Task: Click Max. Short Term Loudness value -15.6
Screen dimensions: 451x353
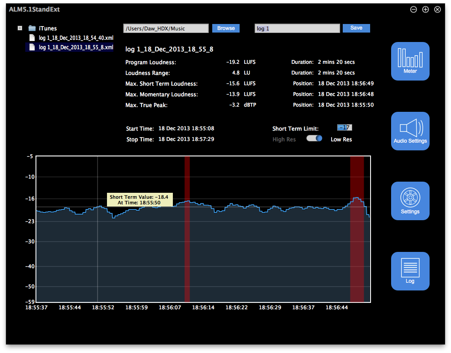Action: coord(233,83)
